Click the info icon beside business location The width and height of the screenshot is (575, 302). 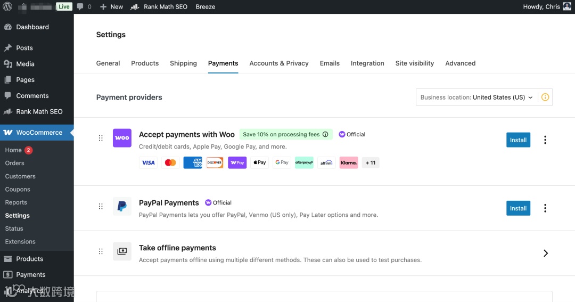pyautogui.click(x=545, y=97)
